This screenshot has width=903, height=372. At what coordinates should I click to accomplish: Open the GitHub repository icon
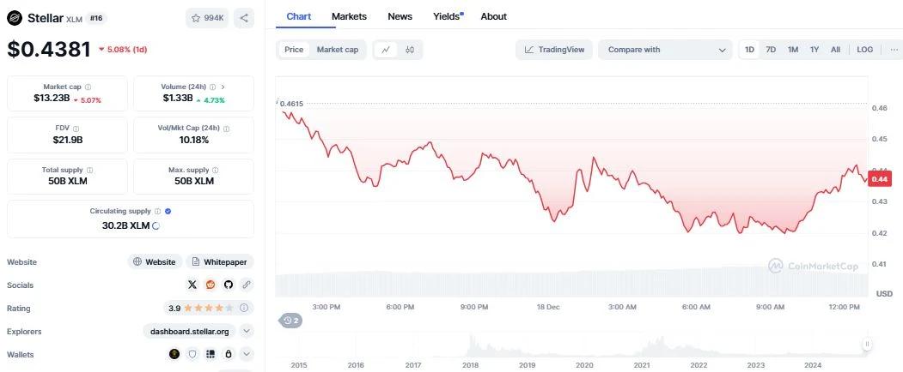[228, 285]
